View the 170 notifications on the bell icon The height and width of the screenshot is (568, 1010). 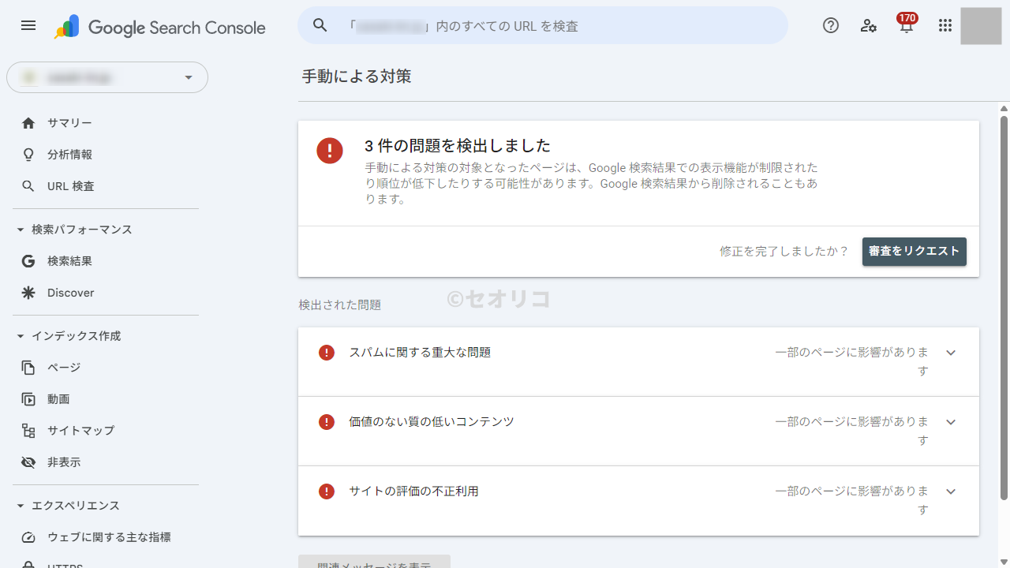906,25
